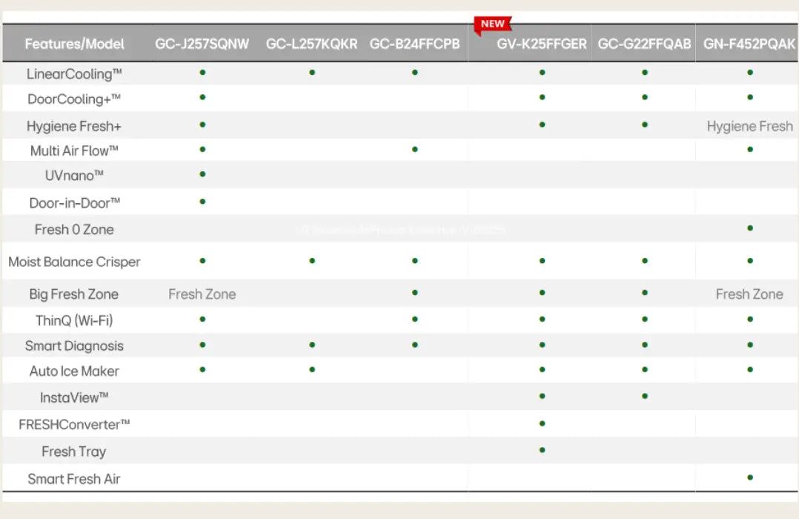This screenshot has width=799, height=519.
Task: Click the Hygiene Fresh text under GN-F452PQAK
Action: point(749,126)
